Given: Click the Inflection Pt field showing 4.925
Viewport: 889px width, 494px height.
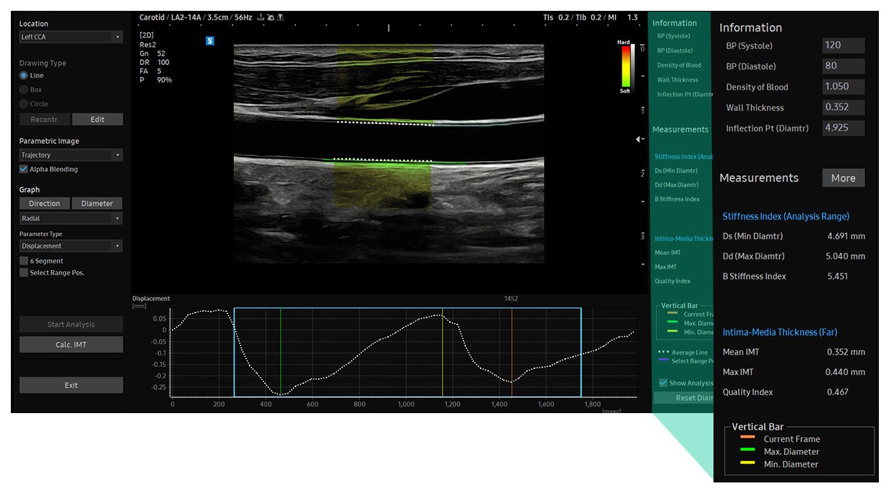Looking at the screenshot, I should [x=843, y=128].
